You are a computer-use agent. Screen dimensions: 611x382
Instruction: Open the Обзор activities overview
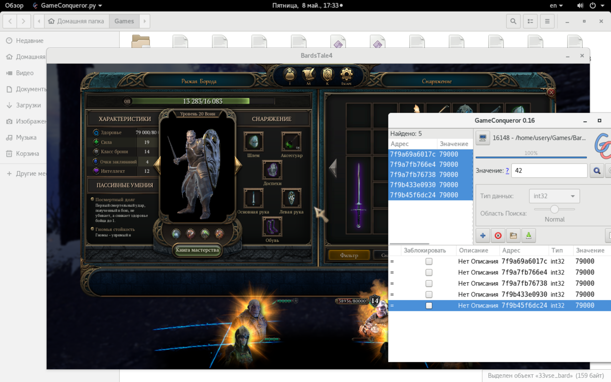coord(14,6)
